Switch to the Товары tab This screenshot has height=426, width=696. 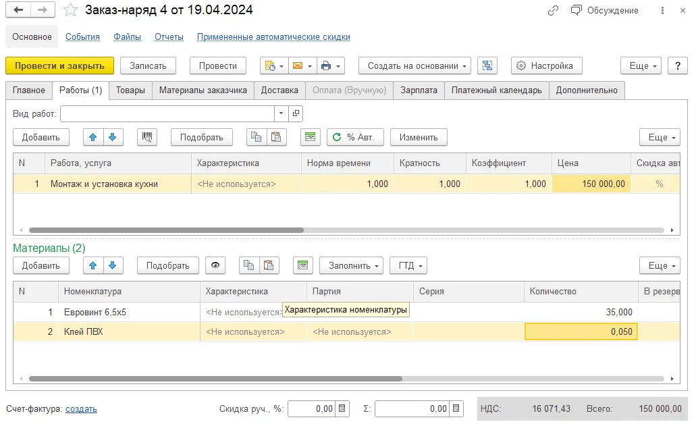coord(130,90)
